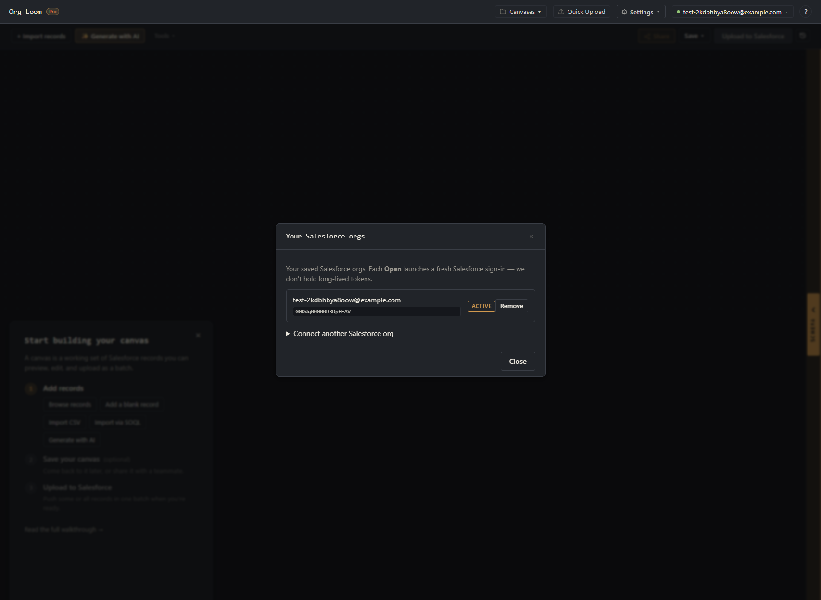Click the Share button
Viewport: 821px width, 600px height.
coord(657,36)
